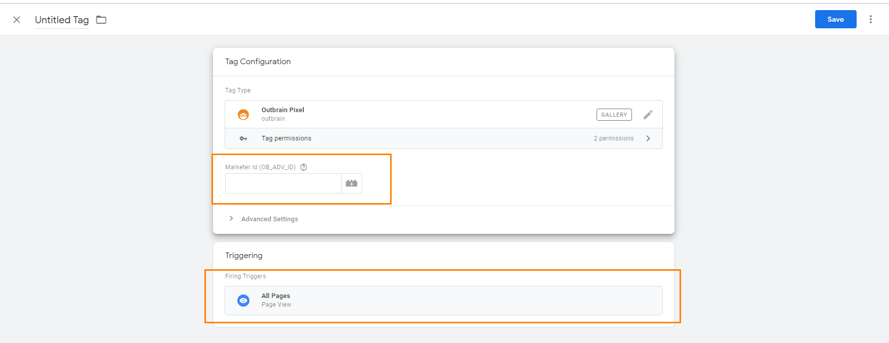Image resolution: width=889 pixels, height=343 pixels.
Task: Select the Outbrain Pixel tag type name
Action: [x=282, y=110]
